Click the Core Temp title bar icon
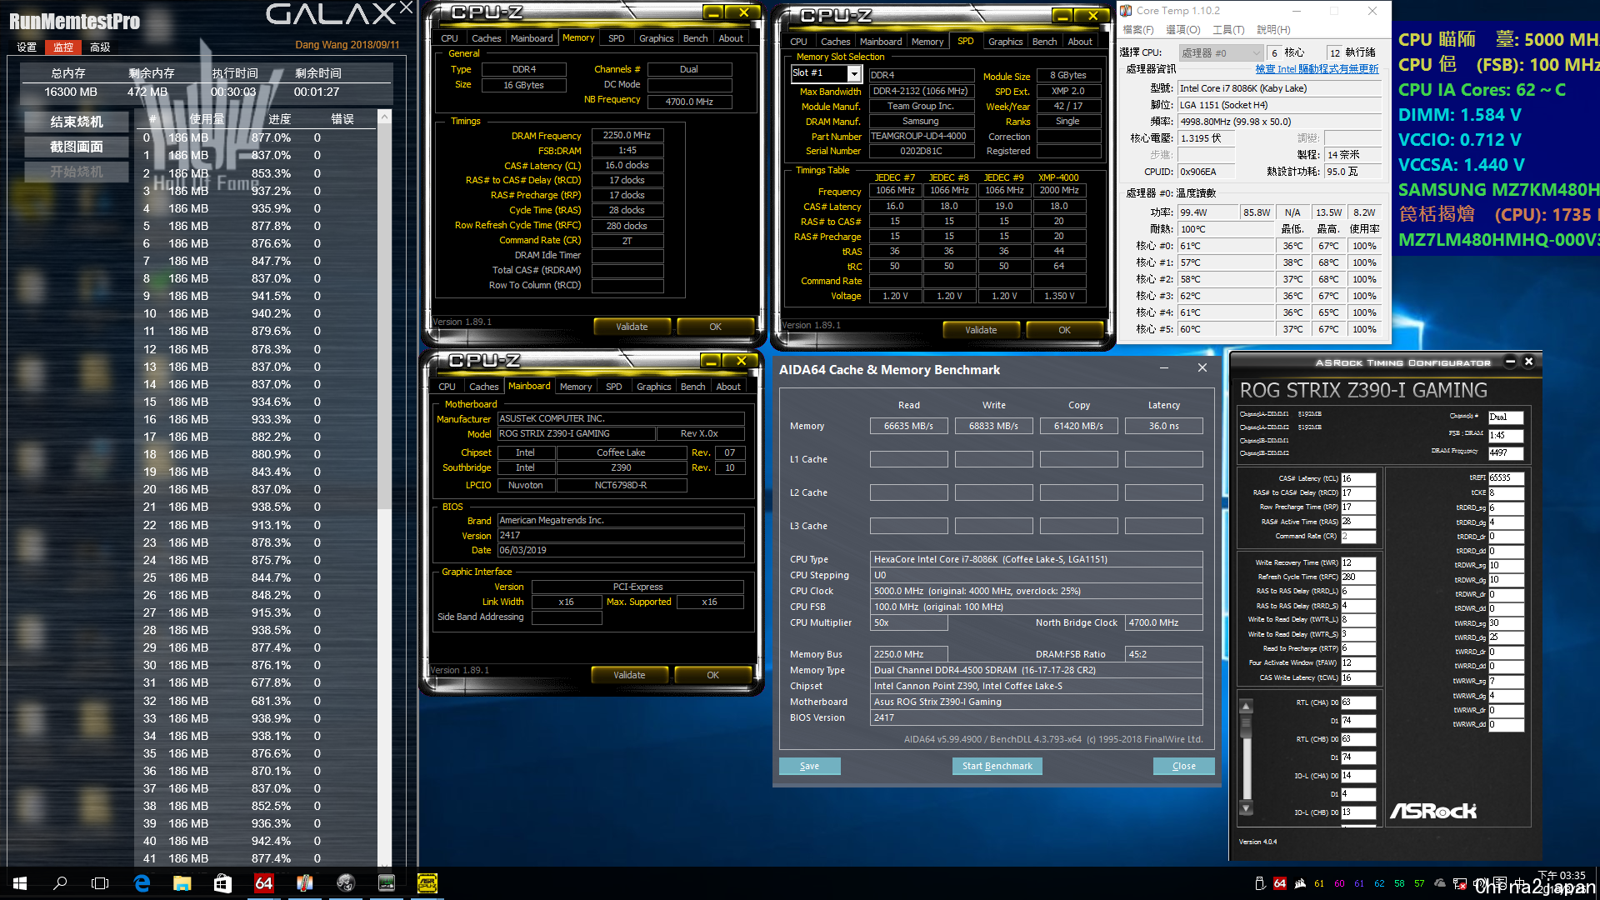The width and height of the screenshot is (1600, 900). click(1127, 11)
